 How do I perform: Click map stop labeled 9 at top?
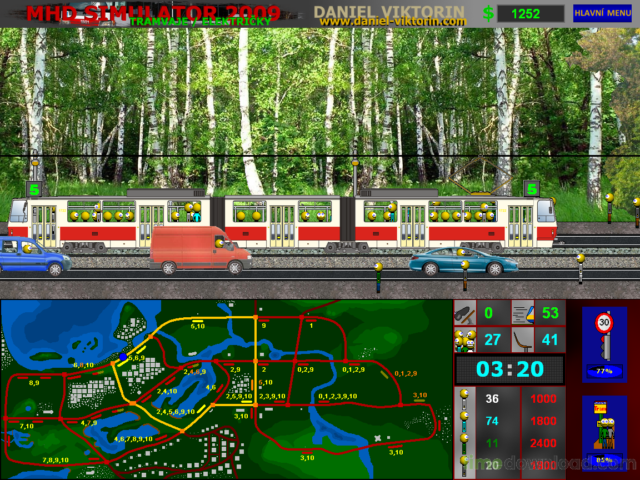click(264, 326)
